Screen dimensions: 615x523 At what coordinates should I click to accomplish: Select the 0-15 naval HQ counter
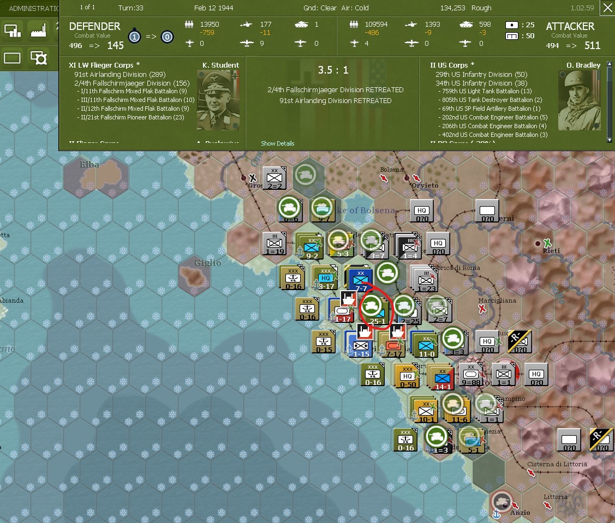(324, 342)
